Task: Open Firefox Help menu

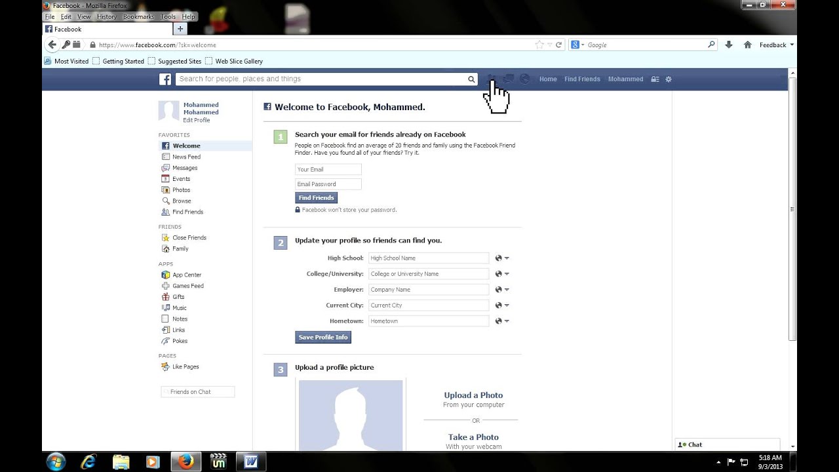Action: pyautogui.click(x=189, y=16)
